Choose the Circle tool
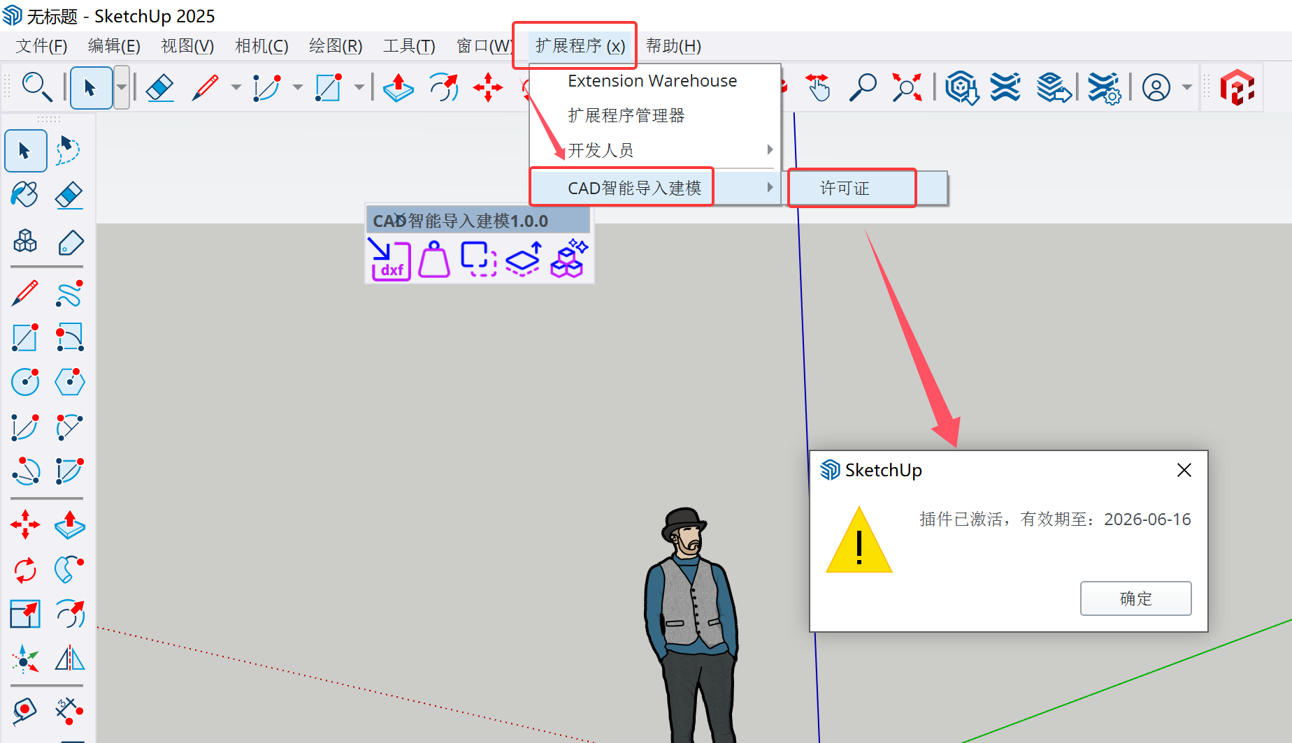This screenshot has width=1292, height=743. (x=25, y=382)
